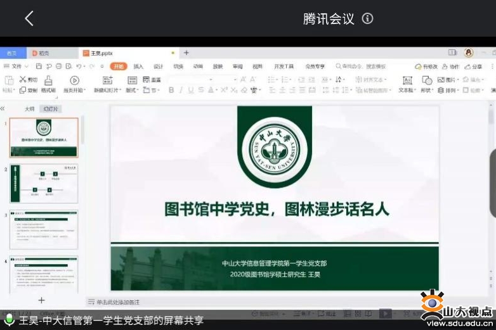Open the 插入 Insert ribbon tab
Image resolution: width=496 pixels, height=330 pixels.
138,67
